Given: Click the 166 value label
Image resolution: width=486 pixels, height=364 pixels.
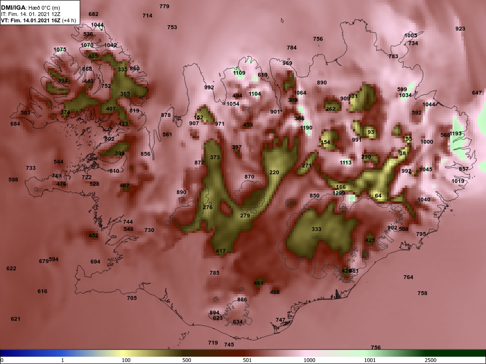Looking at the screenshot, I should 341,187.
